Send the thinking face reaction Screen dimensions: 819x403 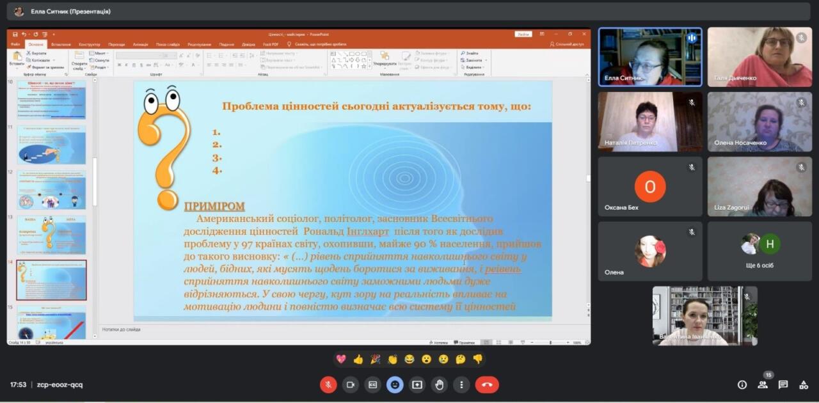coord(461,360)
